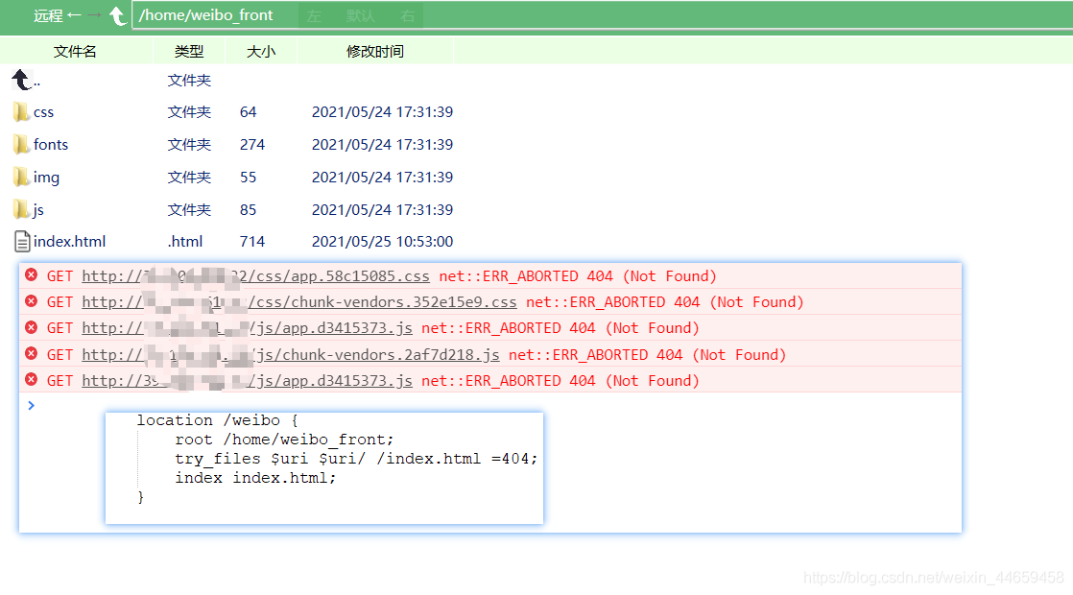This screenshot has width=1073, height=595.
Task: Click the 左 tab in path bar
Action: click(x=314, y=15)
